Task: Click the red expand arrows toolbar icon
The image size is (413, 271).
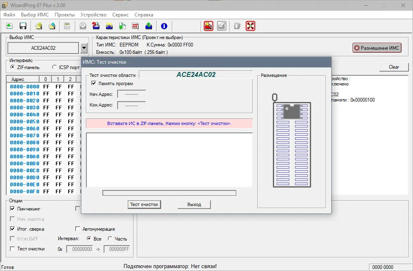Action: 250,26
